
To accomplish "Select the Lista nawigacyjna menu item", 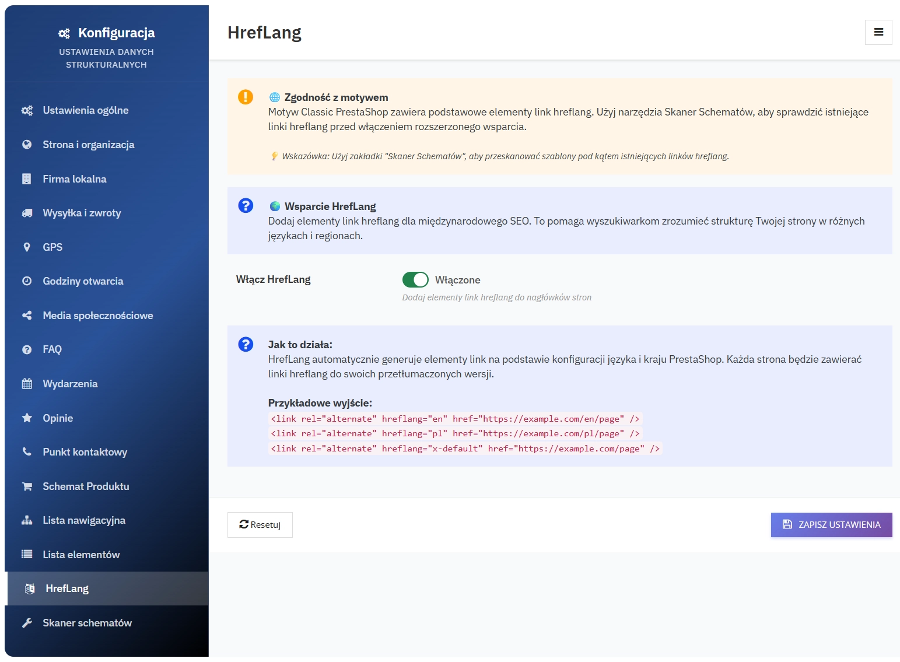I will (84, 520).
